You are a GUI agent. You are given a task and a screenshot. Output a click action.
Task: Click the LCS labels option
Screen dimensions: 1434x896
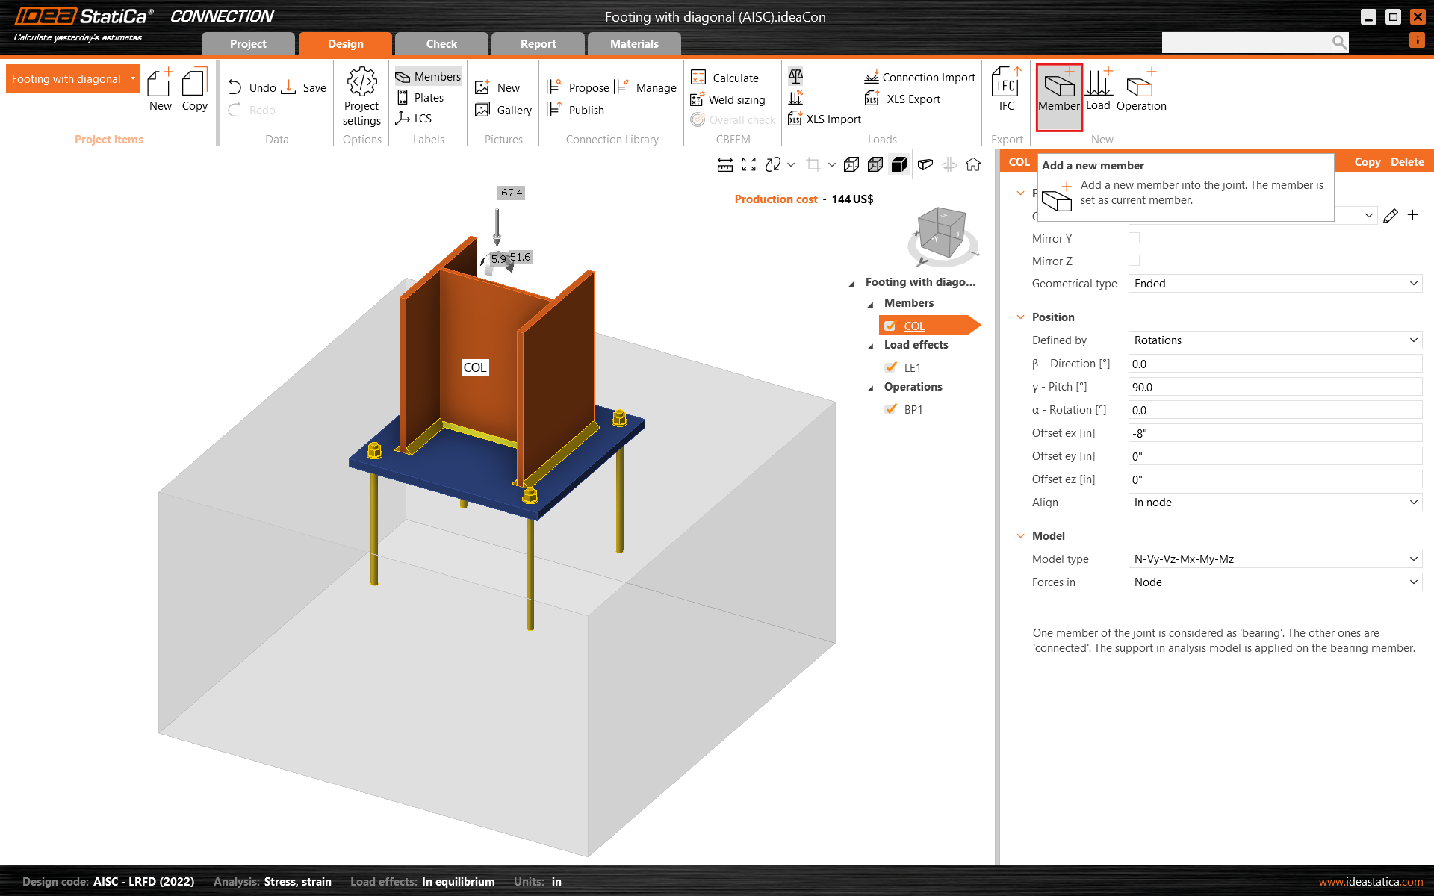(416, 118)
